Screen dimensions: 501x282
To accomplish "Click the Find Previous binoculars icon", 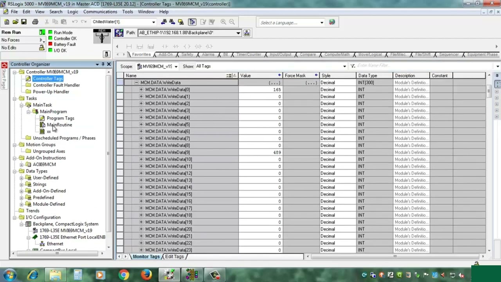I will 164,22.
